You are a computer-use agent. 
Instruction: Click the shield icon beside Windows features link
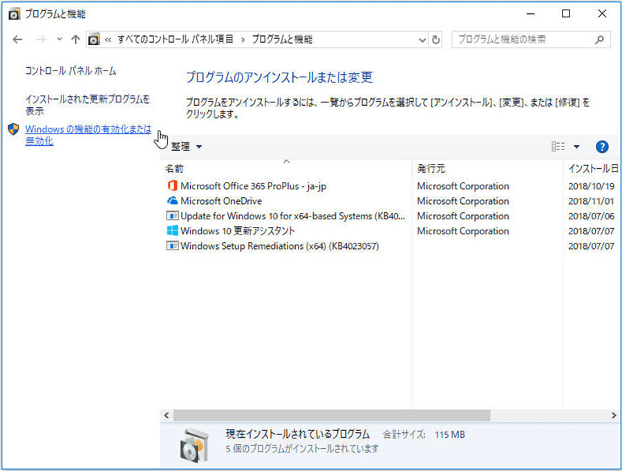(x=14, y=129)
